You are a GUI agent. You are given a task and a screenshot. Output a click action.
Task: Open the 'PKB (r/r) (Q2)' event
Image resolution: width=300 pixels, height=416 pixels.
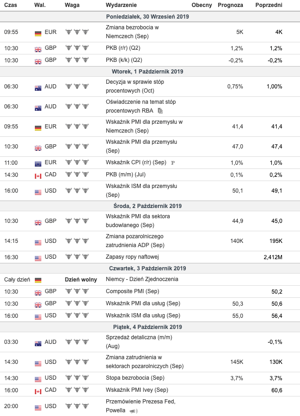(x=124, y=48)
